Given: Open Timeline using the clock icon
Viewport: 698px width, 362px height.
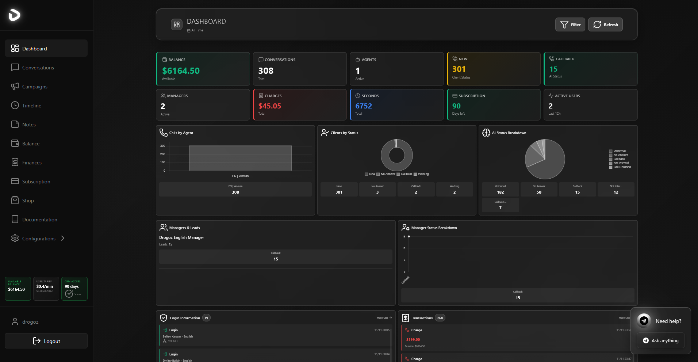Looking at the screenshot, I should click(15, 105).
